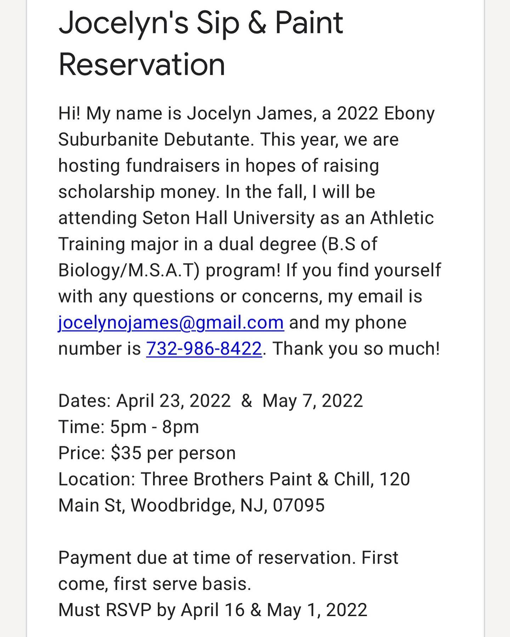Screen dimensions: 510x637
Task: Open the jocelynojames@gmail.com email link
Action: pyautogui.click(x=171, y=322)
